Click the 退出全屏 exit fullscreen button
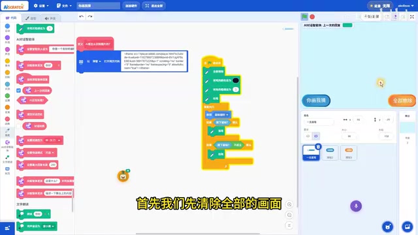The image size is (418, 235). coord(154,6)
